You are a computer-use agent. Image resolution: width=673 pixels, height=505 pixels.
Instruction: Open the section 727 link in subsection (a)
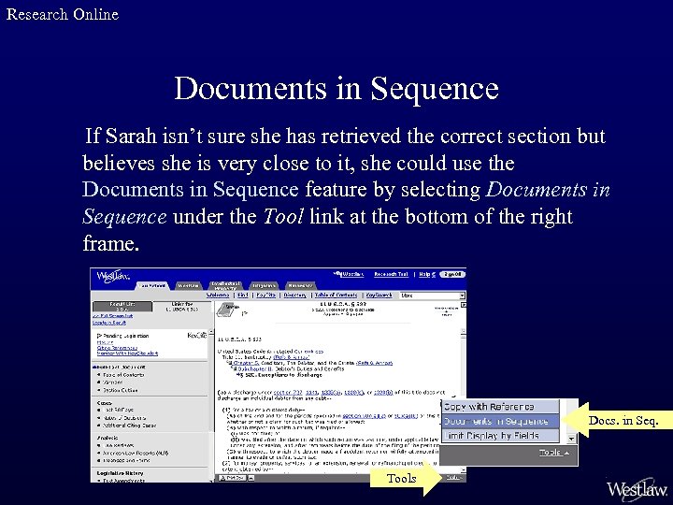tap(289, 393)
